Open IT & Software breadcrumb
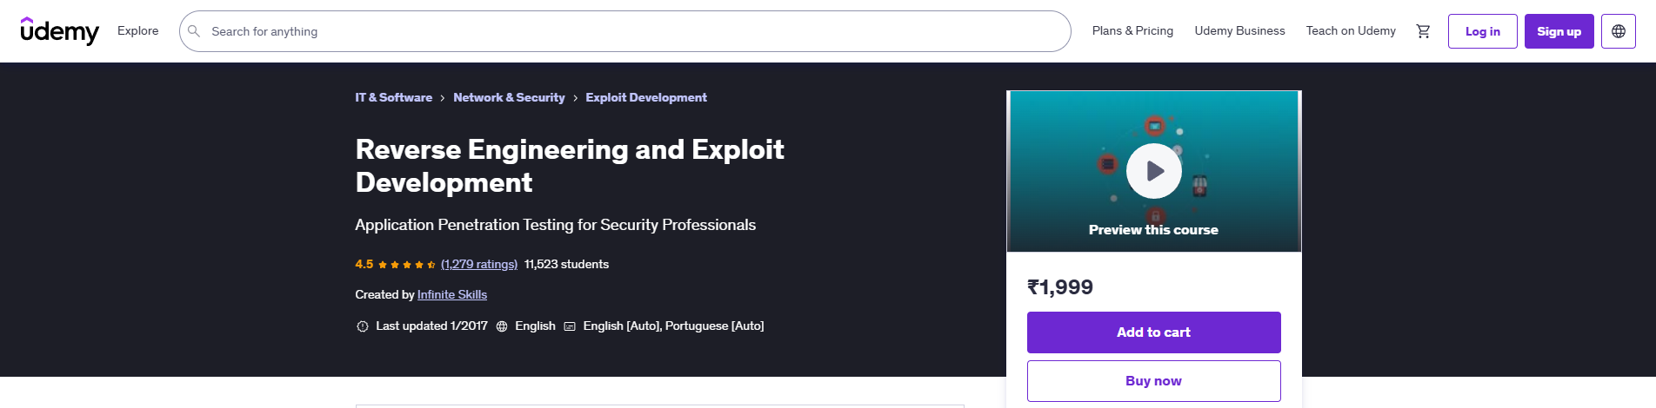Viewport: 1656px width, 408px height. [393, 97]
